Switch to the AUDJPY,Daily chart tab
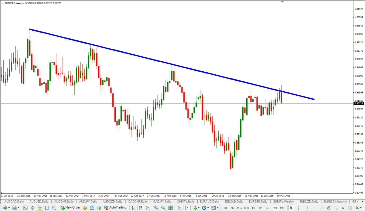The image size is (365, 211). (x=88, y=202)
